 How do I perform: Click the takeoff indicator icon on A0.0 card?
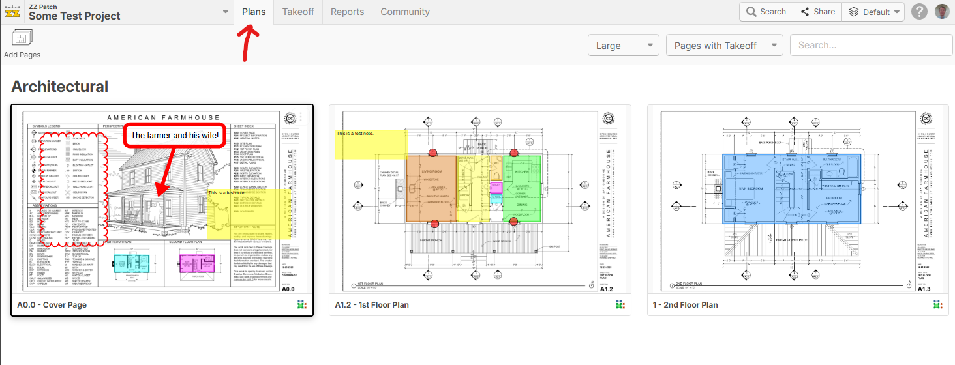(x=301, y=304)
